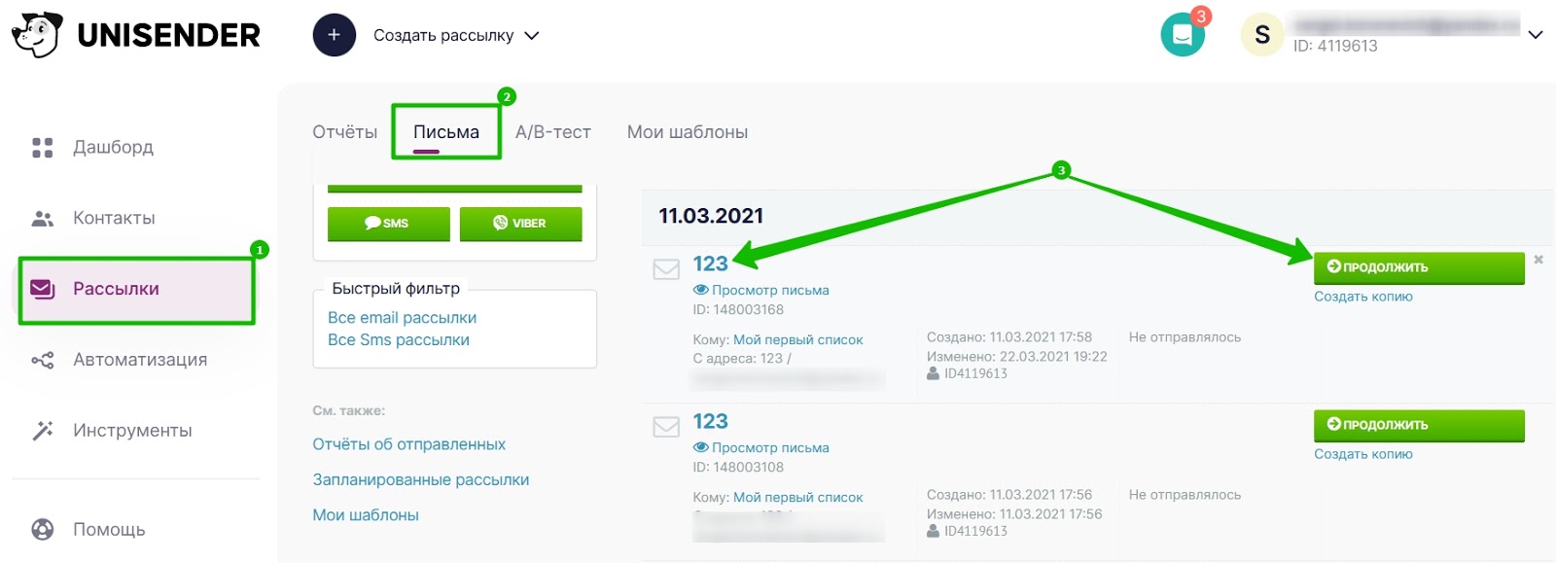This screenshot has height=563, width=1556.
Task: Click the Unisender dog logo
Action: coord(37,35)
